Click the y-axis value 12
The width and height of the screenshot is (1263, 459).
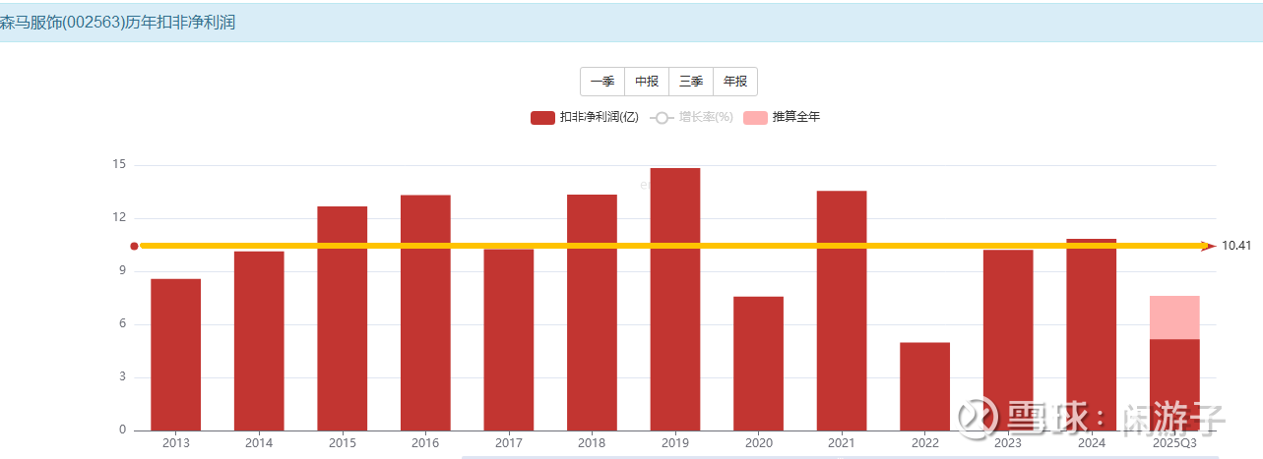click(x=120, y=218)
